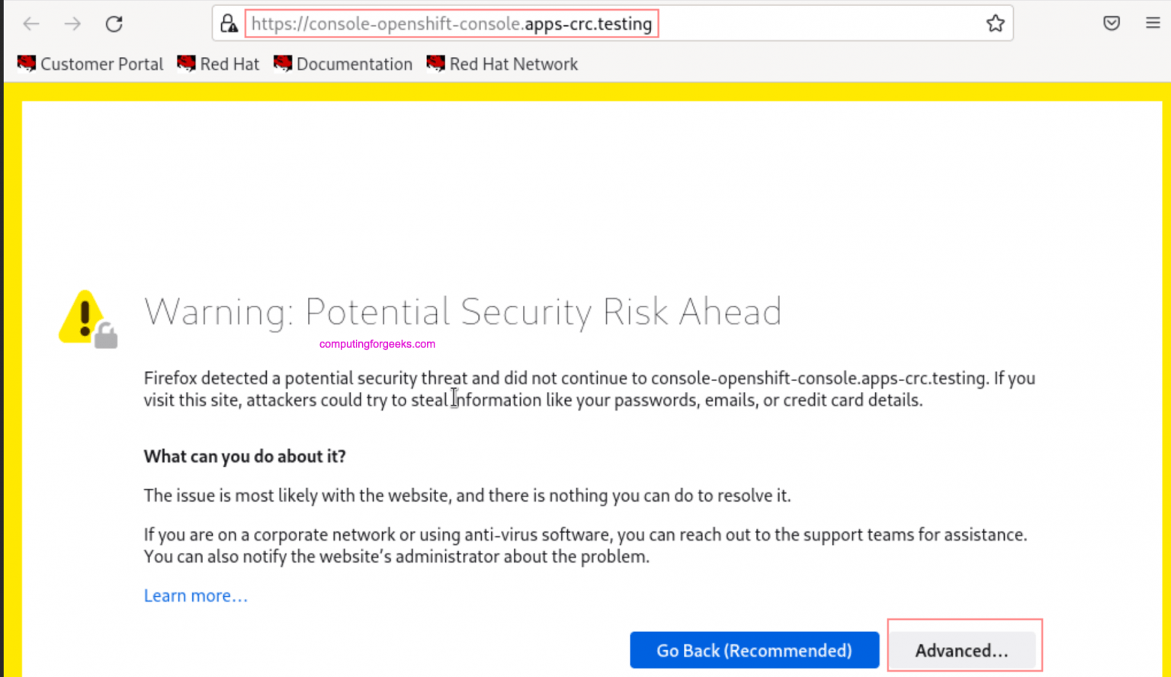Open the Red Hat bookmark
The width and height of the screenshot is (1171, 677).
219,64
